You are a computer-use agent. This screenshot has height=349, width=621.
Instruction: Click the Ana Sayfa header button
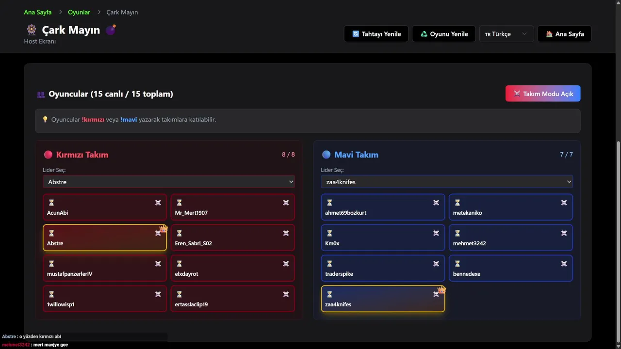564,34
